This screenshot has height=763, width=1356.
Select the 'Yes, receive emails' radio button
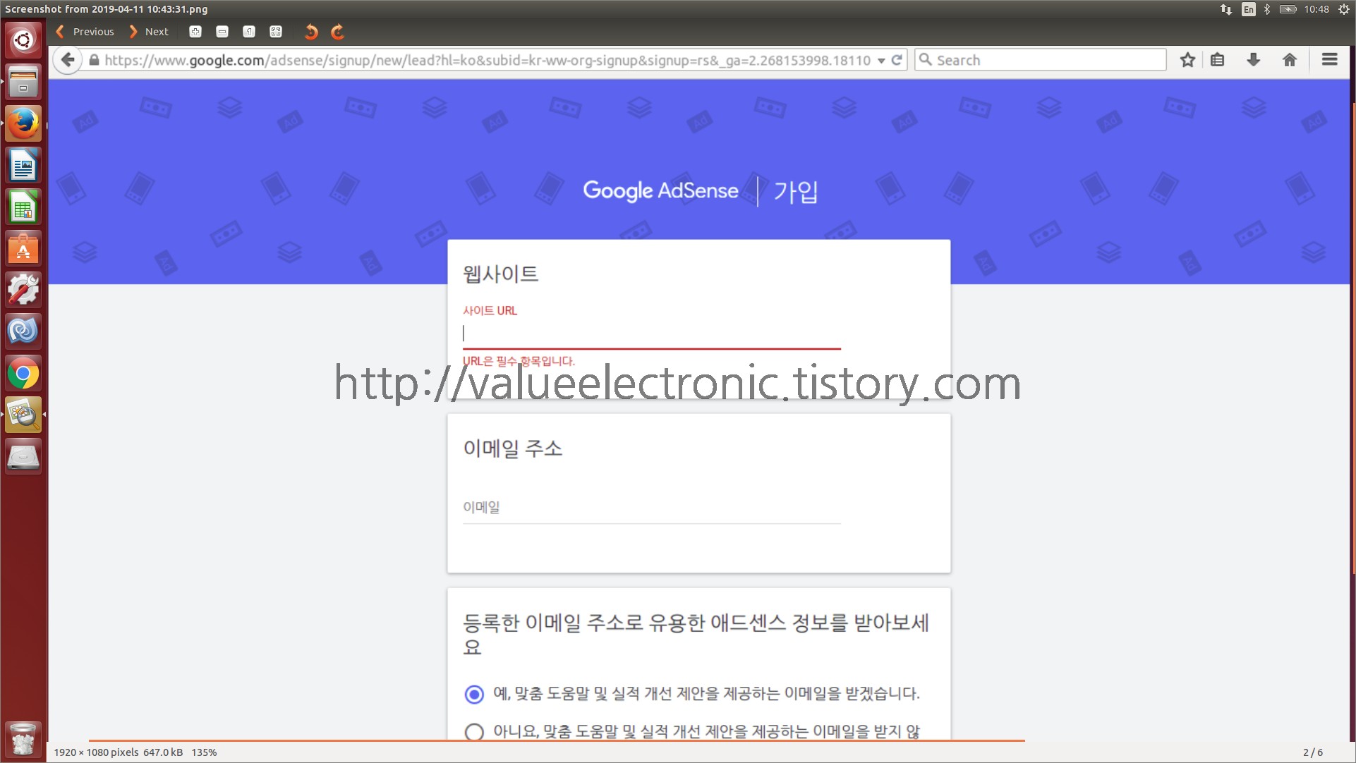[x=474, y=695]
